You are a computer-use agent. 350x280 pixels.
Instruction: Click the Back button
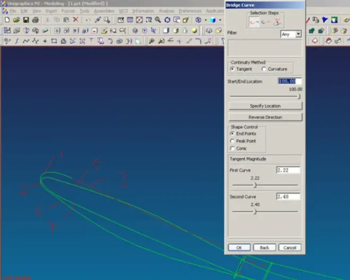pos(265,248)
